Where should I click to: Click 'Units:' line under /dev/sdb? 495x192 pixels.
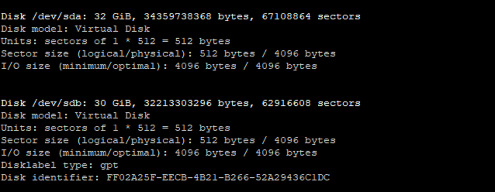coord(115,128)
